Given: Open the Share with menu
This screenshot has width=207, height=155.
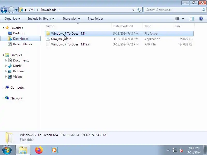Looking at the screenshot, I should click(71, 19).
